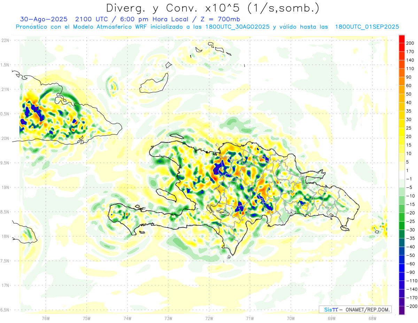Click the 200 value on the color scale
The image size is (418, 323).
(410, 43)
